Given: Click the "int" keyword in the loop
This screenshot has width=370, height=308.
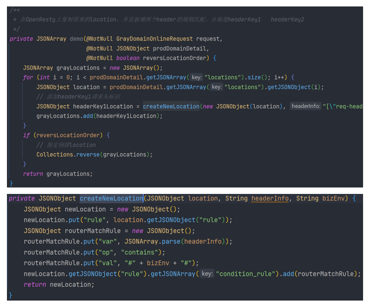Looking at the screenshot, I should [45, 77].
